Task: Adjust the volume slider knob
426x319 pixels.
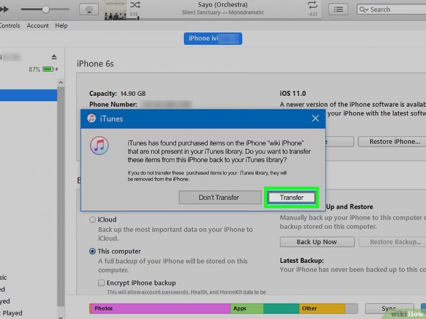Action: 45,9
